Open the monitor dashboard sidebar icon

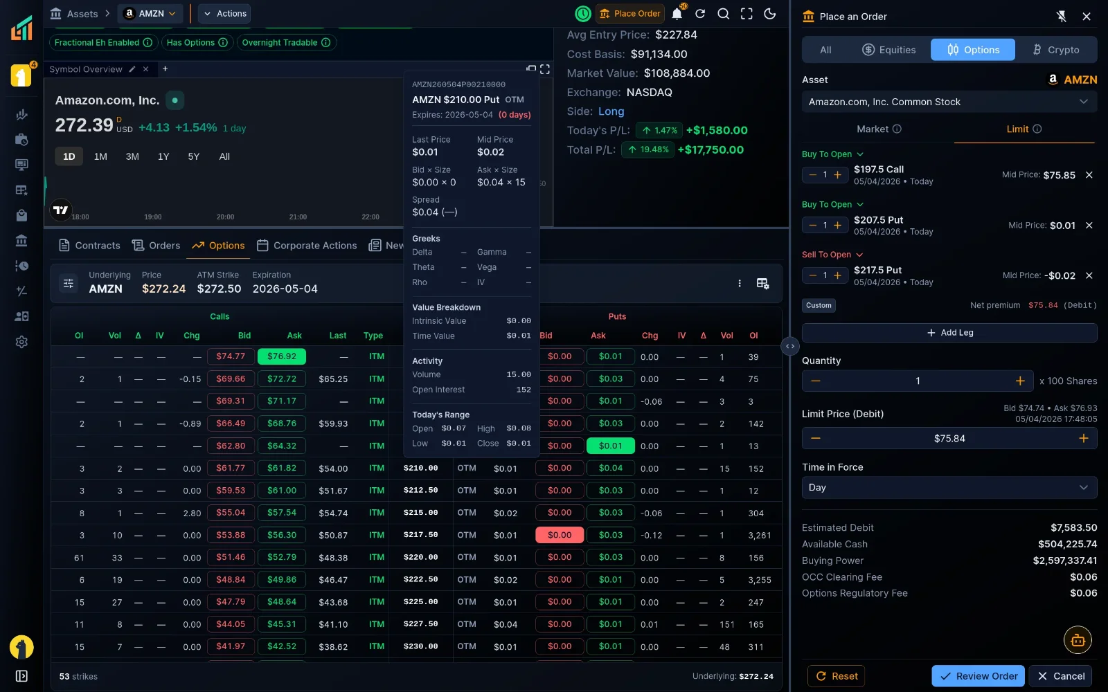[x=21, y=165]
